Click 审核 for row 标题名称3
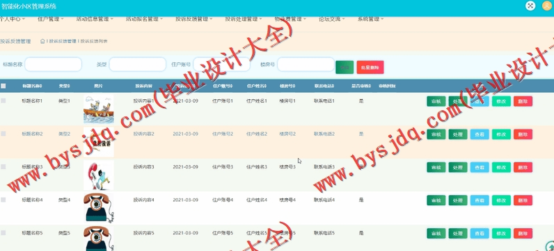The width and height of the screenshot is (554, 251). [x=436, y=167]
